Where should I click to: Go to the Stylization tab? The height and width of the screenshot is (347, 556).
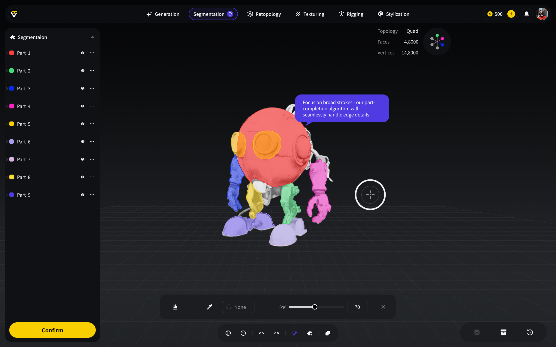394,14
